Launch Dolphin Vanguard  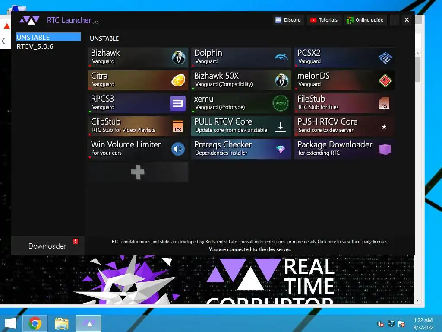click(241, 57)
